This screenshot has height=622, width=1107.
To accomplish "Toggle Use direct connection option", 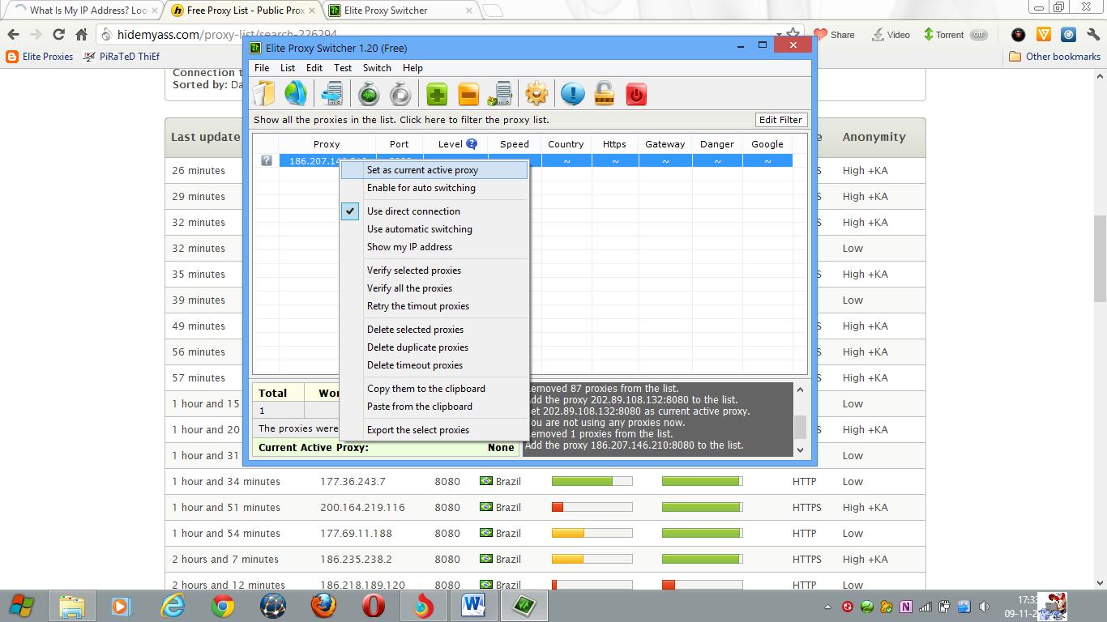I will pyautogui.click(x=434, y=211).
